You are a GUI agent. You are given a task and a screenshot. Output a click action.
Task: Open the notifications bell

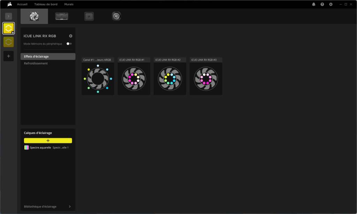click(313, 4)
